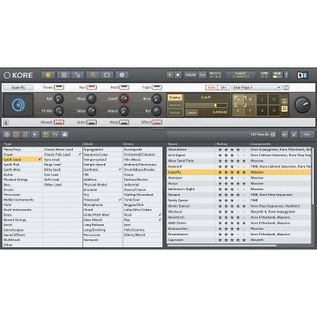Switch to the Display tab
This screenshot has height=317, width=317.
click(x=174, y=97)
